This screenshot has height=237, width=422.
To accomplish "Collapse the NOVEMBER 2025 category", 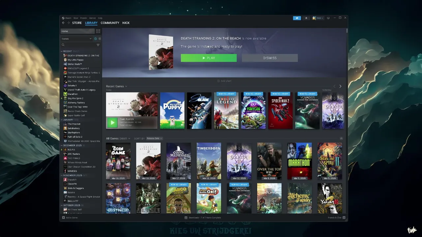I will point(62,175).
